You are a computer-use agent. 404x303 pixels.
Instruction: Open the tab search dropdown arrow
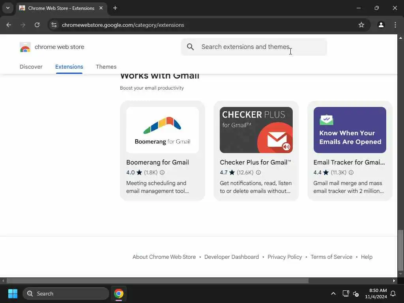pyautogui.click(x=8, y=8)
